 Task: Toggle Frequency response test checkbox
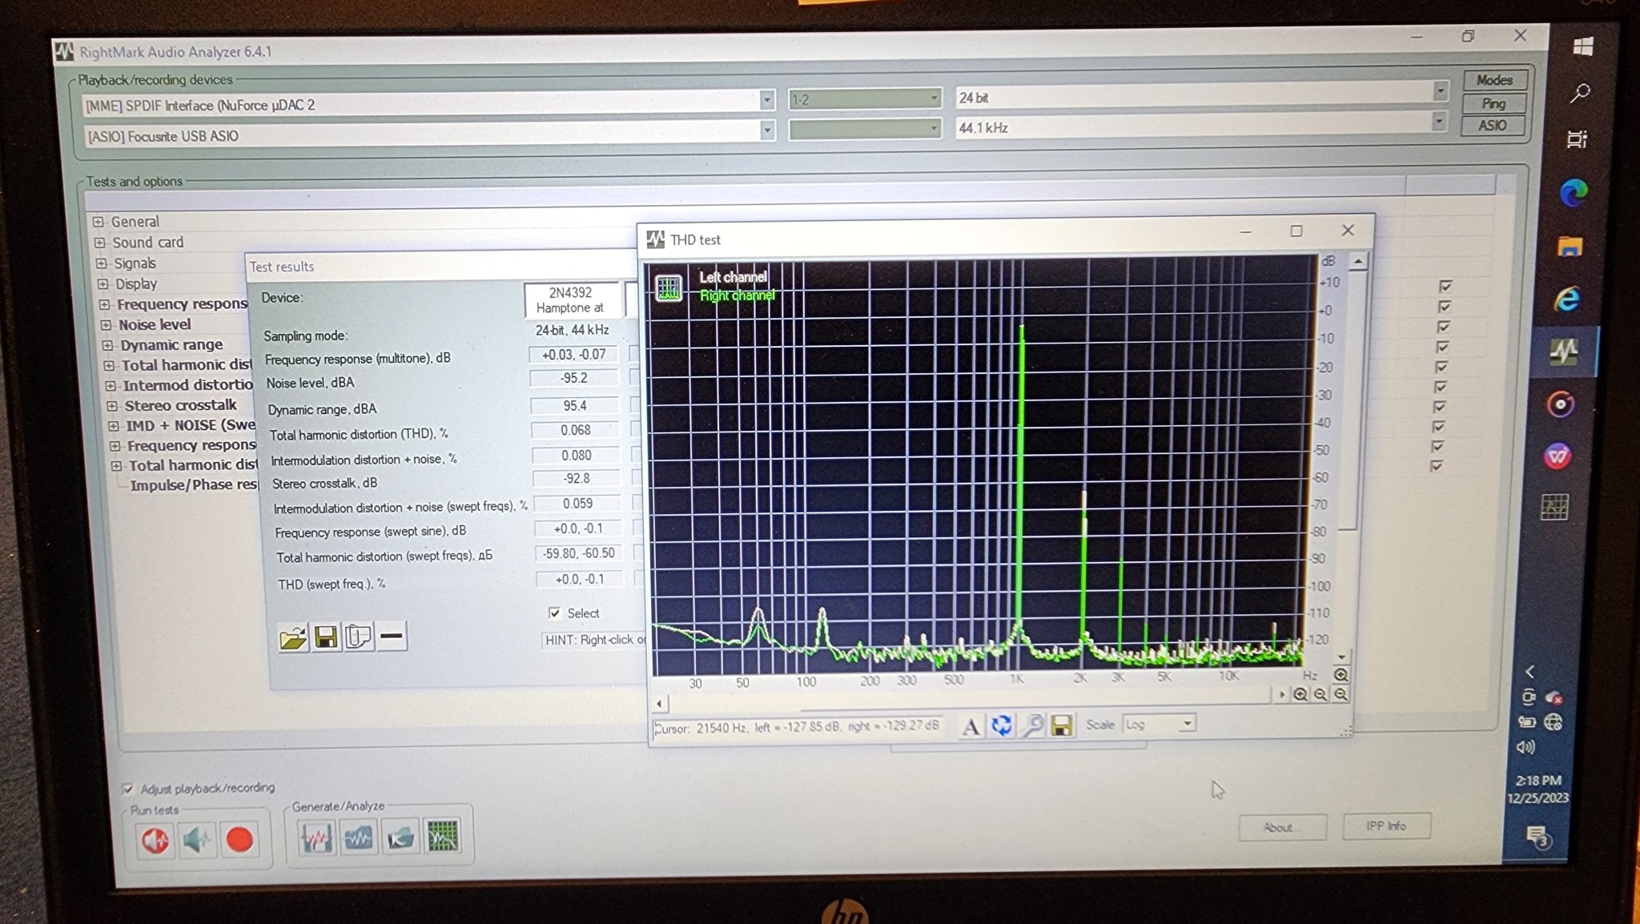click(x=1445, y=286)
